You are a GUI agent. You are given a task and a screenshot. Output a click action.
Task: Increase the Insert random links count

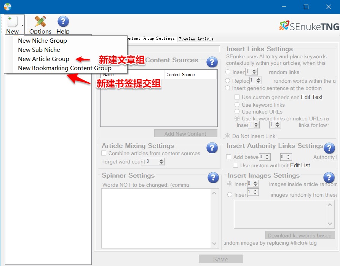tap(254, 70)
